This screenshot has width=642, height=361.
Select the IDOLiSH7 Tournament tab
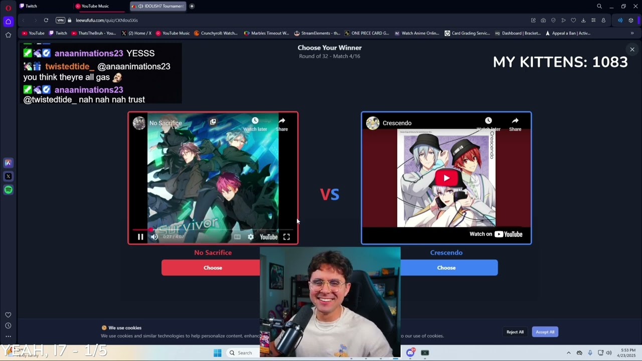click(x=157, y=6)
